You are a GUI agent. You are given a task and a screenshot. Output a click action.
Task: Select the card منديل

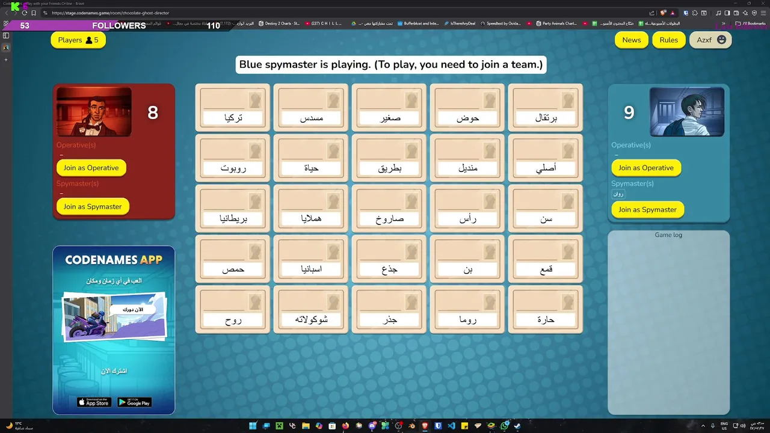point(467,158)
